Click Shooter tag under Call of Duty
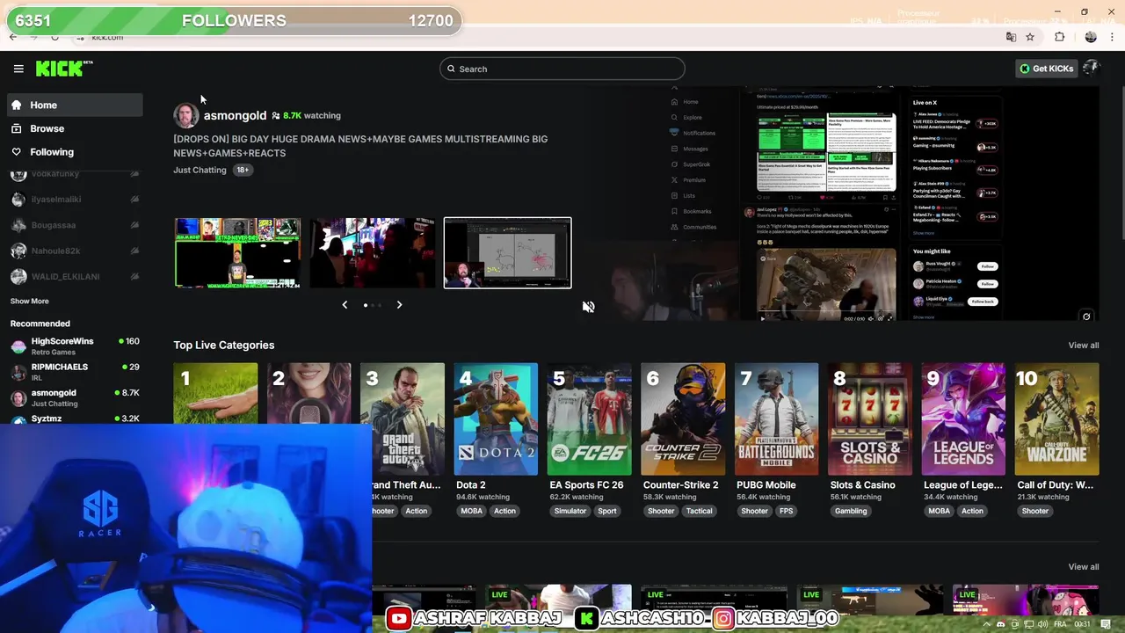Screen dimensions: 1125x633 click(1035, 511)
